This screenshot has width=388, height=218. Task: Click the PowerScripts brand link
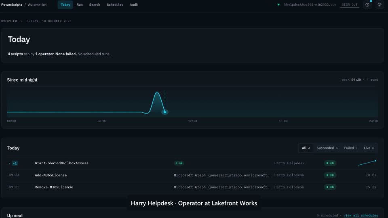[x=12, y=5]
